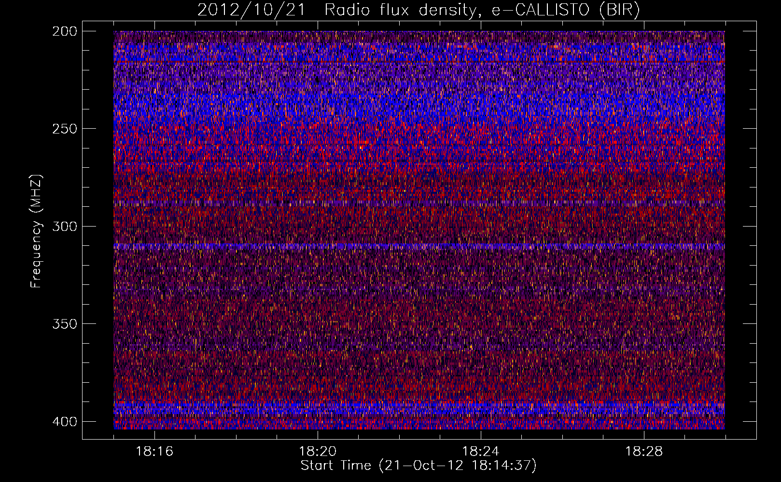Click the 18:28 time tick label
Viewport: 781px width, 482px height.
[644, 452]
